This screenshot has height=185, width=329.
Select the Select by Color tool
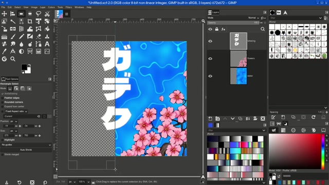pyautogui.click(x=21, y=22)
